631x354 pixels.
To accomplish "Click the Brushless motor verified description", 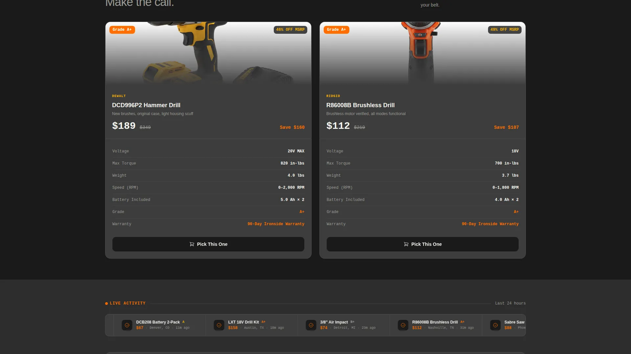I will (x=366, y=114).
